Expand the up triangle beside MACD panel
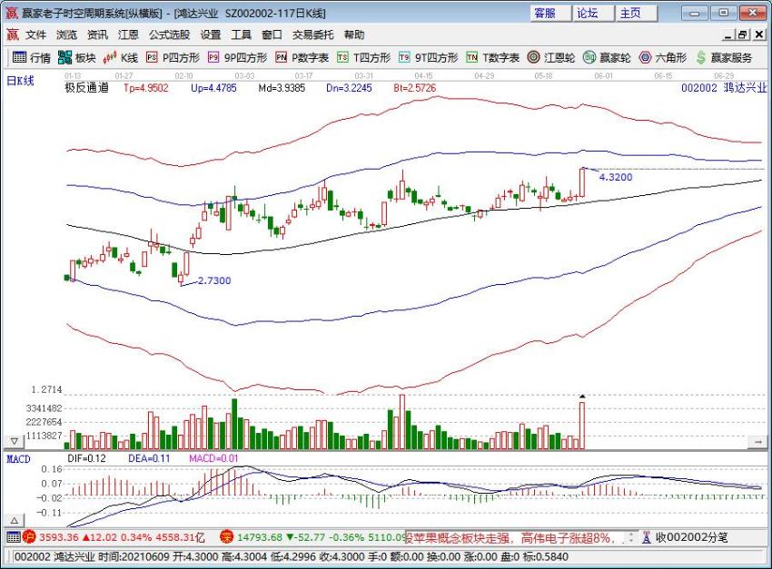Screen dimensions: 772x569 coord(15,520)
